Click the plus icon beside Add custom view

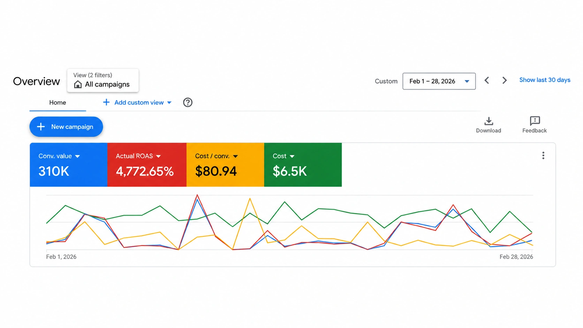coord(106,102)
